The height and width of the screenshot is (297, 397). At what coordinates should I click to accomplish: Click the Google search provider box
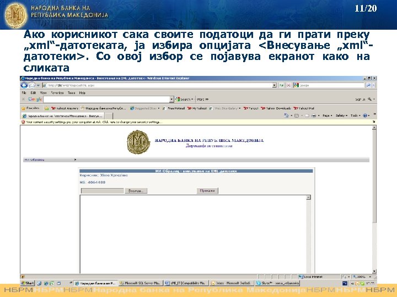point(329,85)
